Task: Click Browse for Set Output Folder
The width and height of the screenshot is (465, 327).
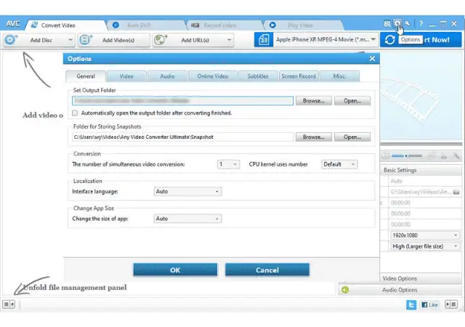Action: pyautogui.click(x=313, y=101)
